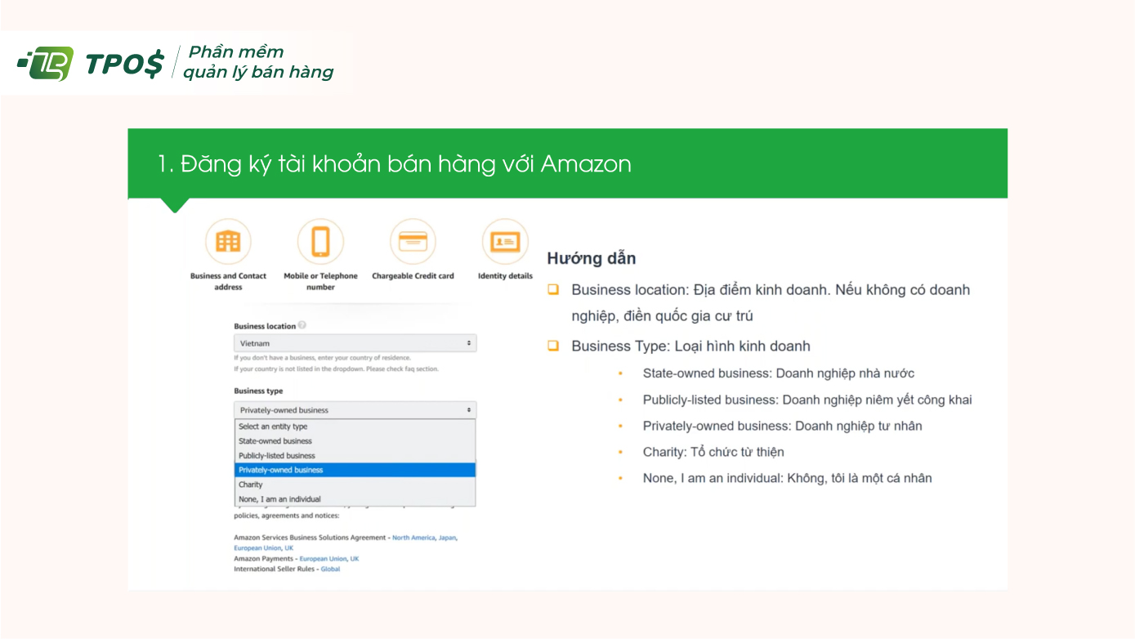Open the Business location dropdown showing Vietnam
Viewport: 1135px width, 639px height.
tap(355, 343)
